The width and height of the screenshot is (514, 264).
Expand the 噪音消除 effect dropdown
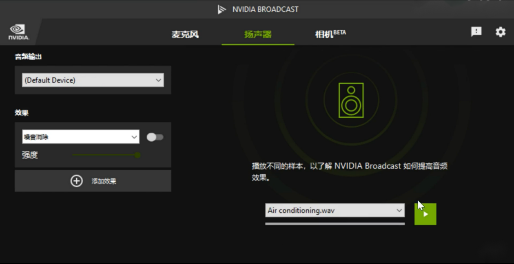81,137
